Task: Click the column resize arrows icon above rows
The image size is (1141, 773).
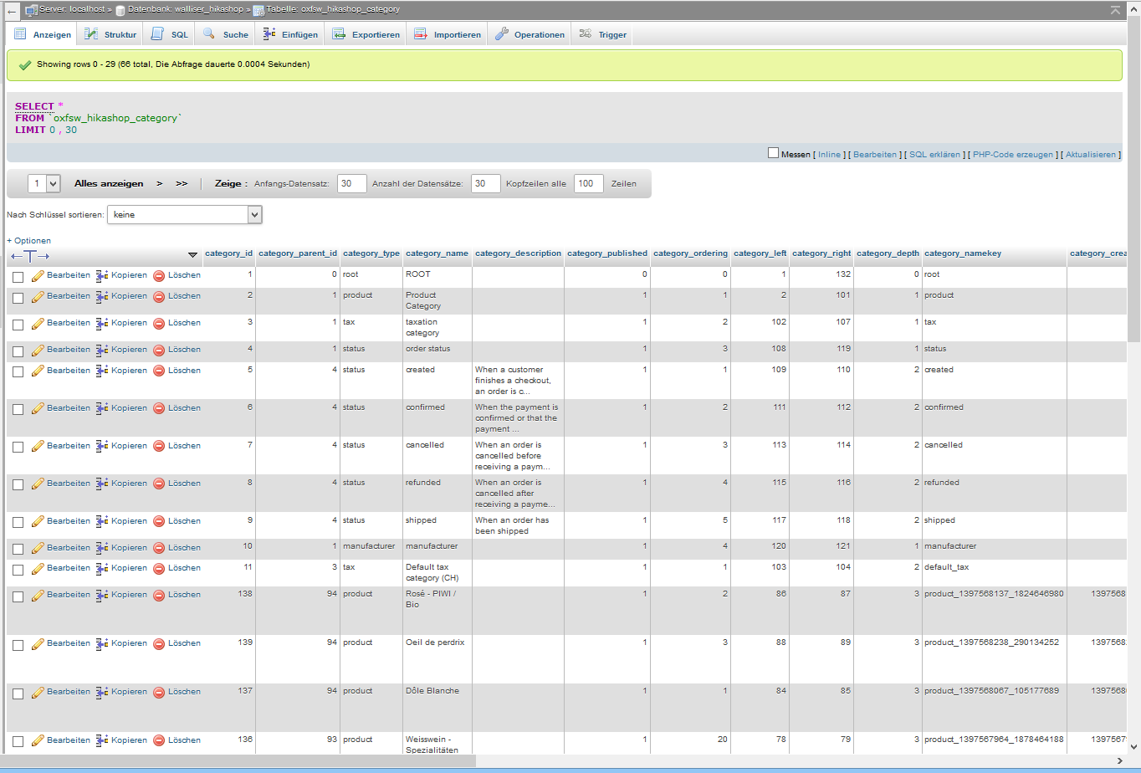Action: pyautogui.click(x=30, y=255)
